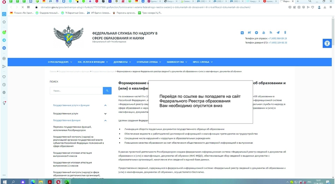
Task: Open downloads icon in browser toolbar
Action: [325, 7]
